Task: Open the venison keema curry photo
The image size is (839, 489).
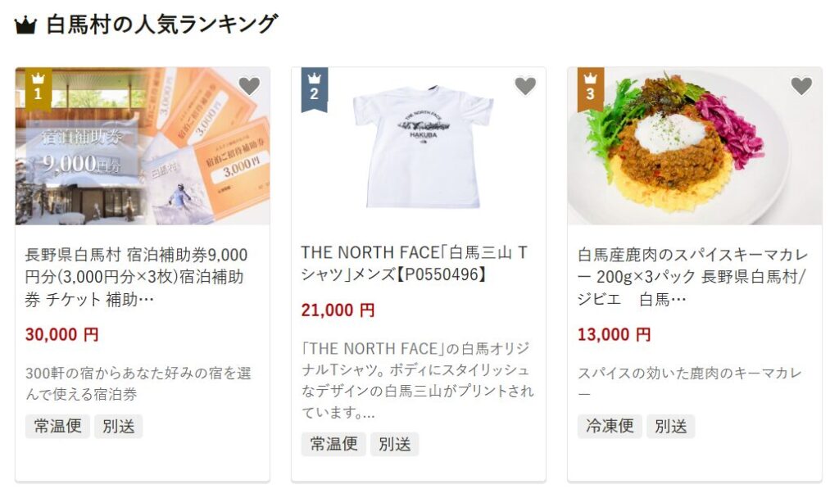Action: 695,146
